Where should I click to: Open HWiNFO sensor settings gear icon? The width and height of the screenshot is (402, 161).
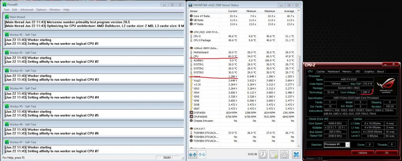(x=284, y=154)
